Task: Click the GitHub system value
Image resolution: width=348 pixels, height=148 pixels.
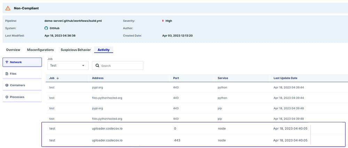Action: pyautogui.click(x=54, y=28)
